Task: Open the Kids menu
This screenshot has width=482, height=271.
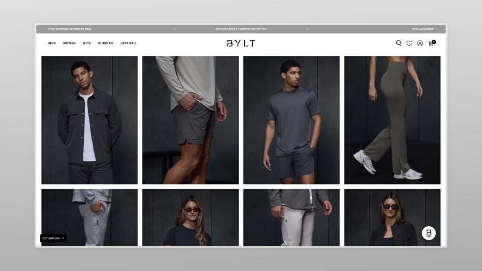Action: pyautogui.click(x=87, y=43)
